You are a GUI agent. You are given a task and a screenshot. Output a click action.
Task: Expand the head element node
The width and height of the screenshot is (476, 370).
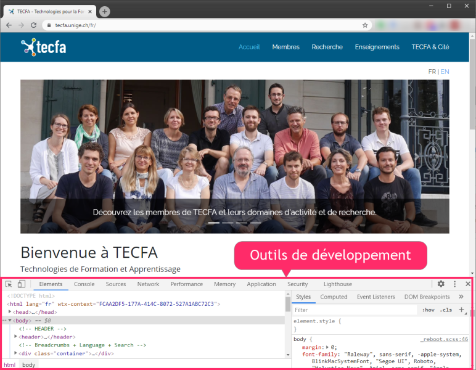click(x=10, y=311)
